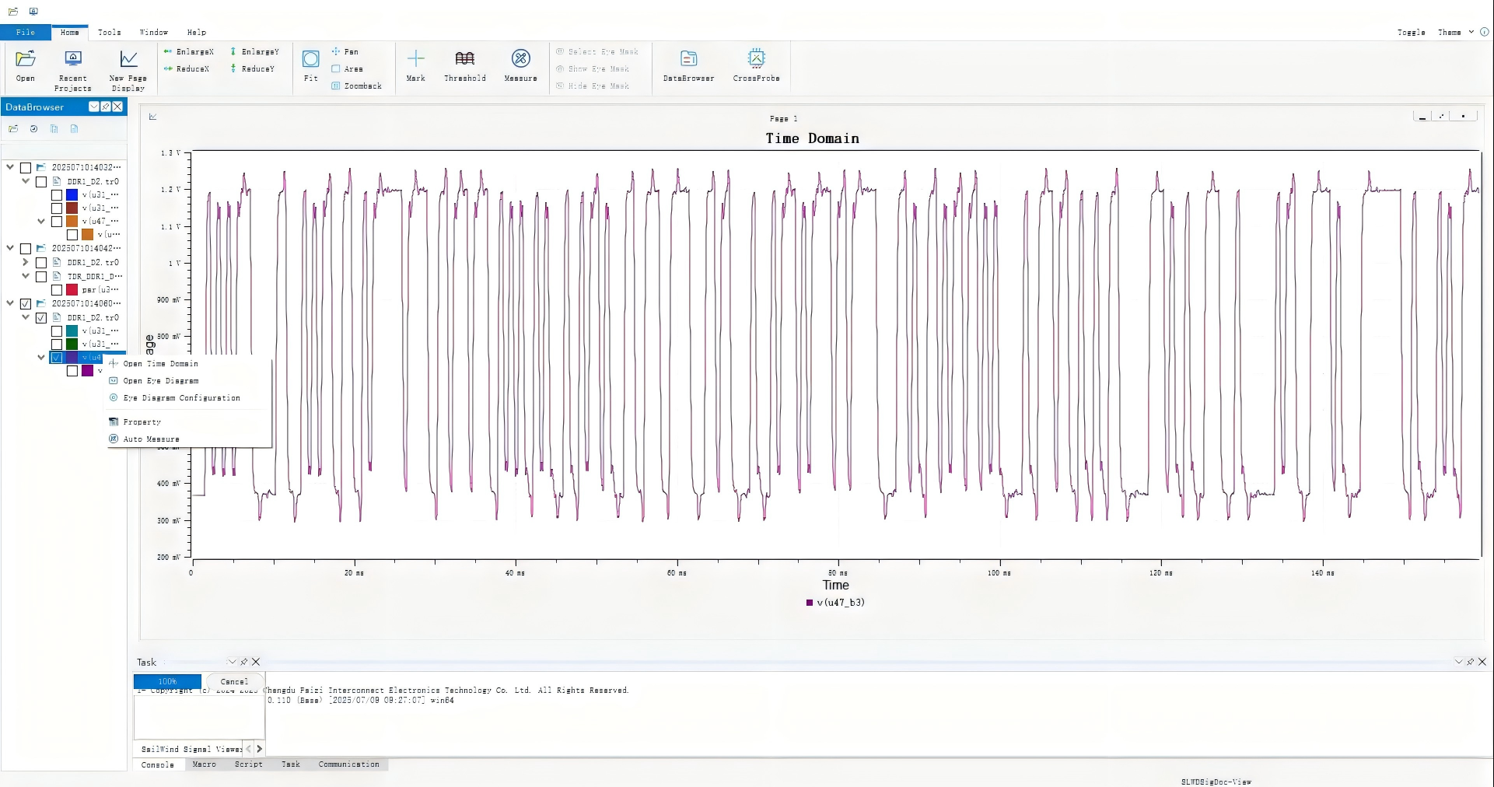
Task: Expand the second DDR1_D2.tr0 node
Action: (x=26, y=262)
